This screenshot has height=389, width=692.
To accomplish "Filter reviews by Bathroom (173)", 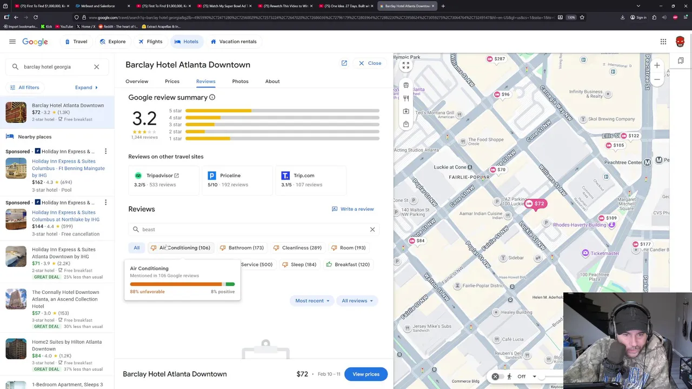I will coord(242,247).
